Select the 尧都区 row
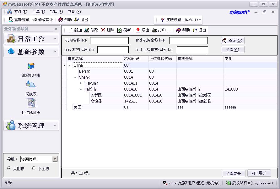This screenshot has width=280, height=189. (169, 95)
